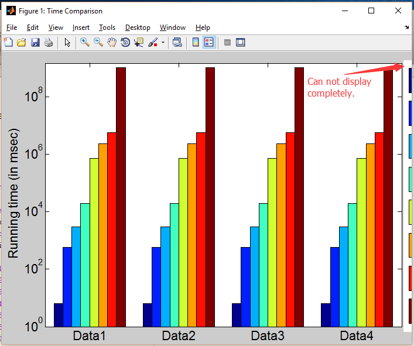This screenshot has height=346, width=414.
Task: Activate the Zoom In magnifier tool
Action: click(x=85, y=42)
